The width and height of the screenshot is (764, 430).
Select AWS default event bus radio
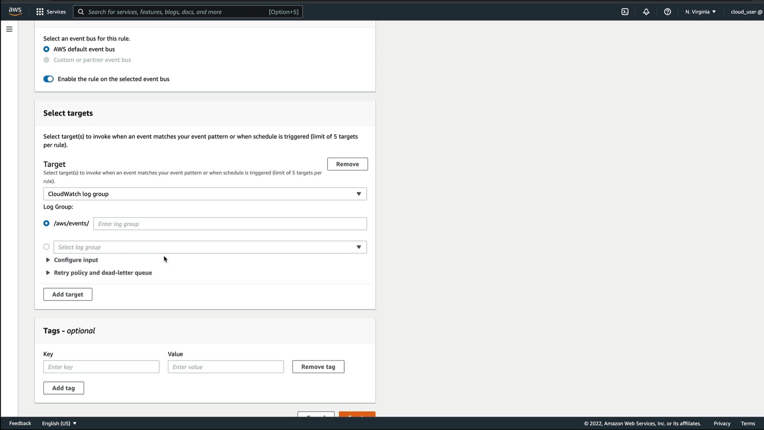[x=47, y=49]
